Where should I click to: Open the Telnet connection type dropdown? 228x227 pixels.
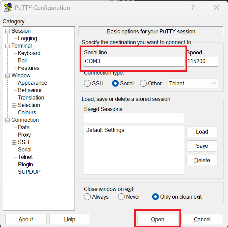click(193, 83)
